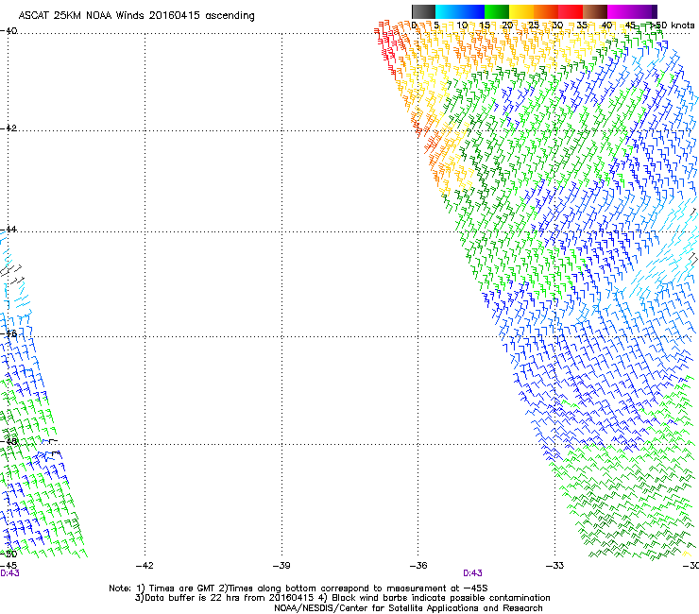699x614 pixels.
Task: Click the -36 longitude axis label
Action: click(418, 566)
